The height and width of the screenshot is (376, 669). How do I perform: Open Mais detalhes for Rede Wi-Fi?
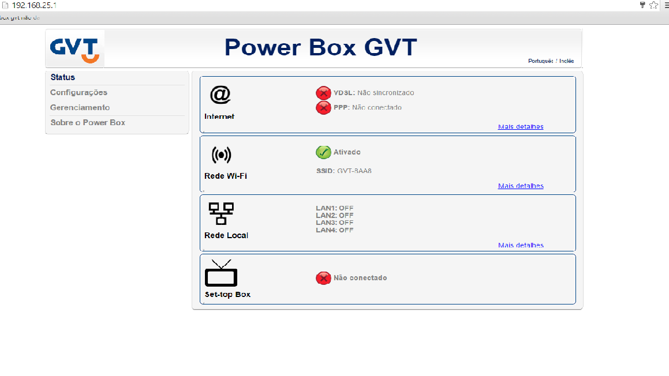pyautogui.click(x=521, y=186)
